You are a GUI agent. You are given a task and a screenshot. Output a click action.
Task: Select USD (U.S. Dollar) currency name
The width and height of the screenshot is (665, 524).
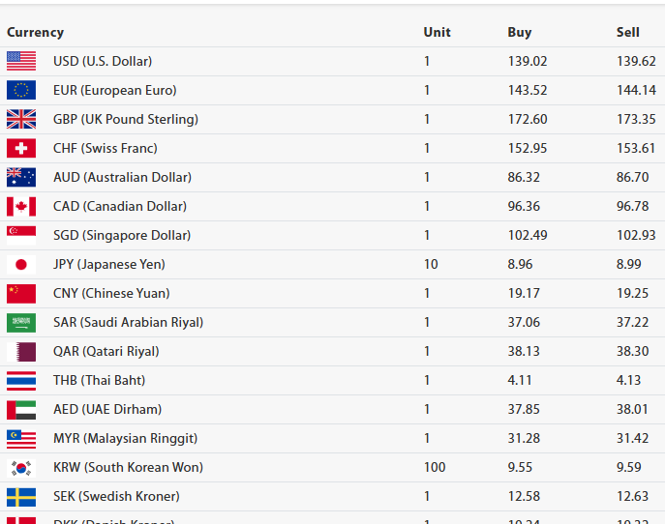103,61
